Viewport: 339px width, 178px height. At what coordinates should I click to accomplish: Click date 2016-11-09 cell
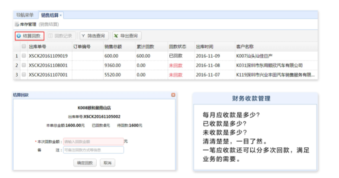208,56
